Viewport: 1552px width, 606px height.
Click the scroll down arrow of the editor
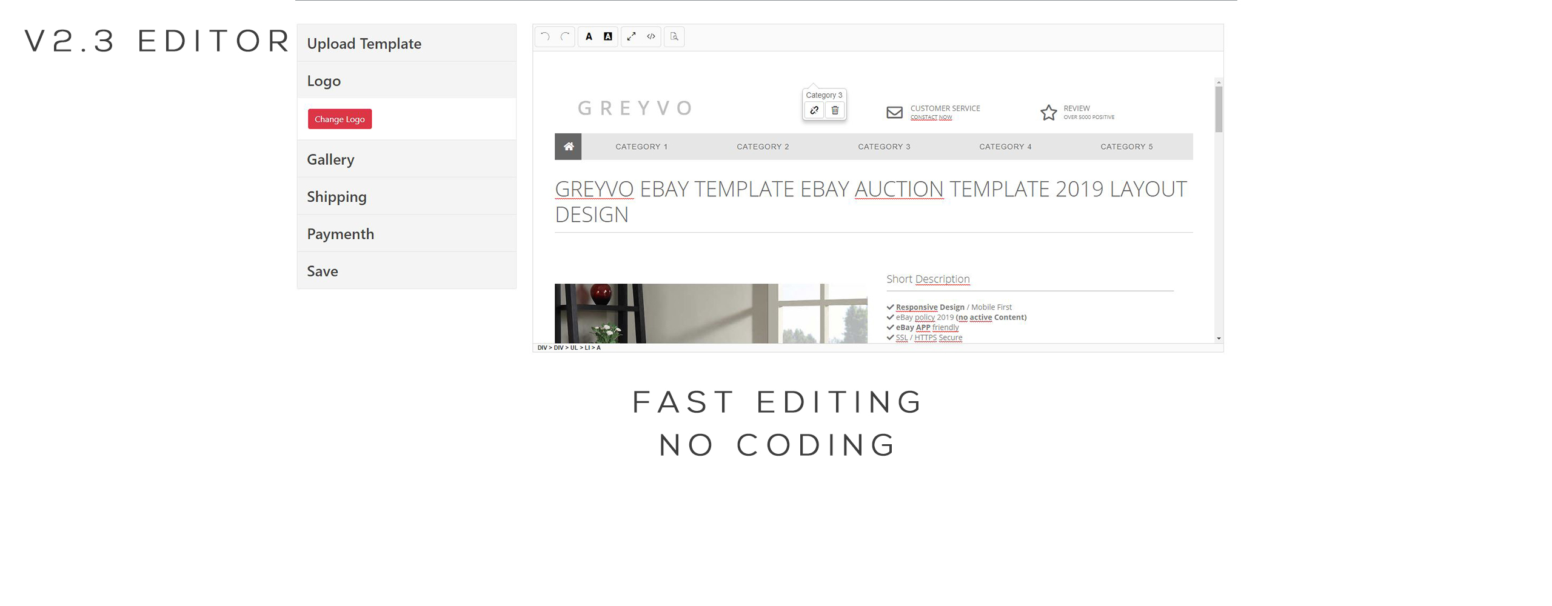(1219, 339)
